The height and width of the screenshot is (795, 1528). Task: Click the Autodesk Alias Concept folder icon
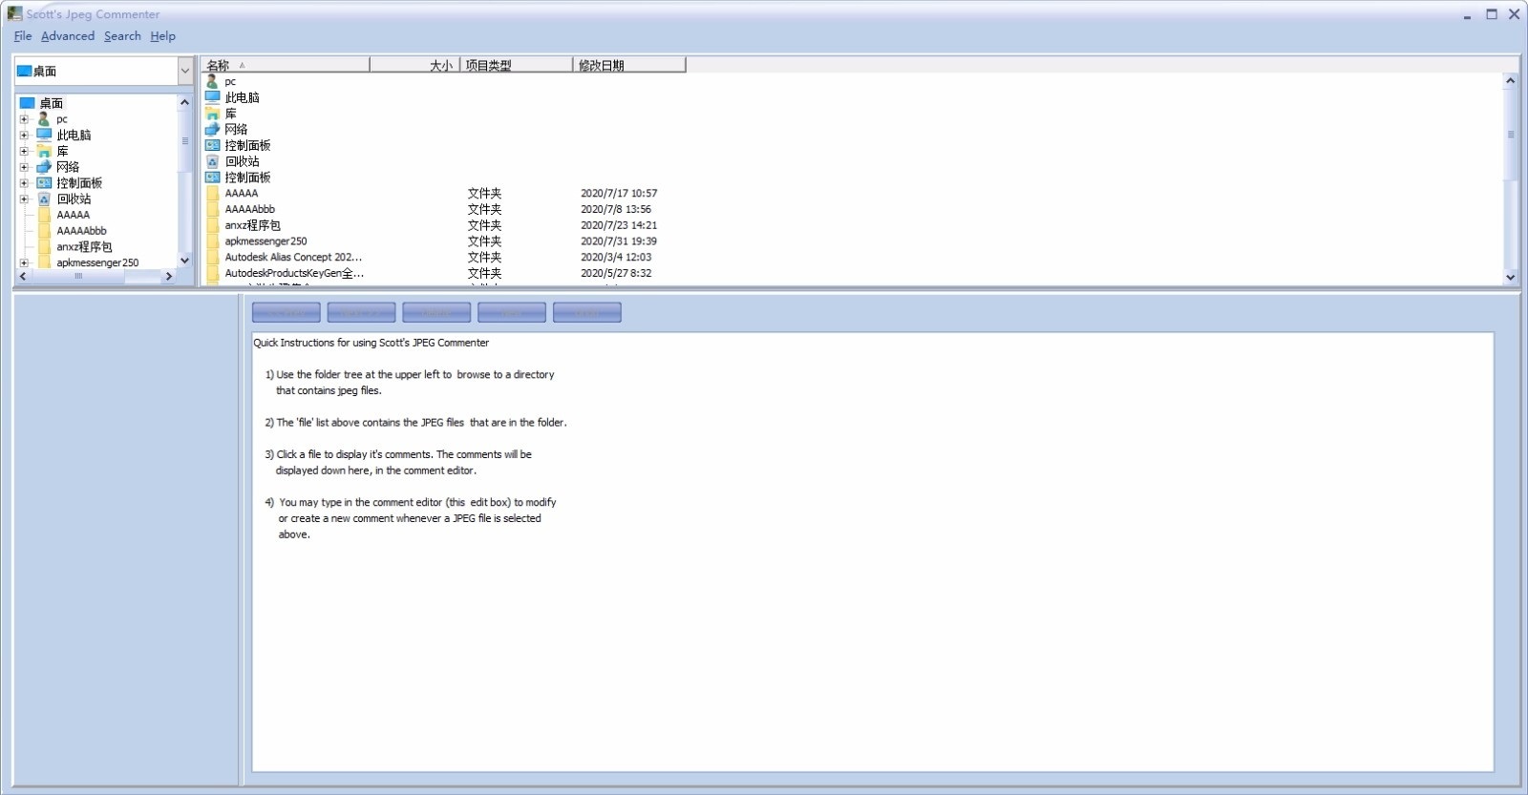pyautogui.click(x=213, y=257)
